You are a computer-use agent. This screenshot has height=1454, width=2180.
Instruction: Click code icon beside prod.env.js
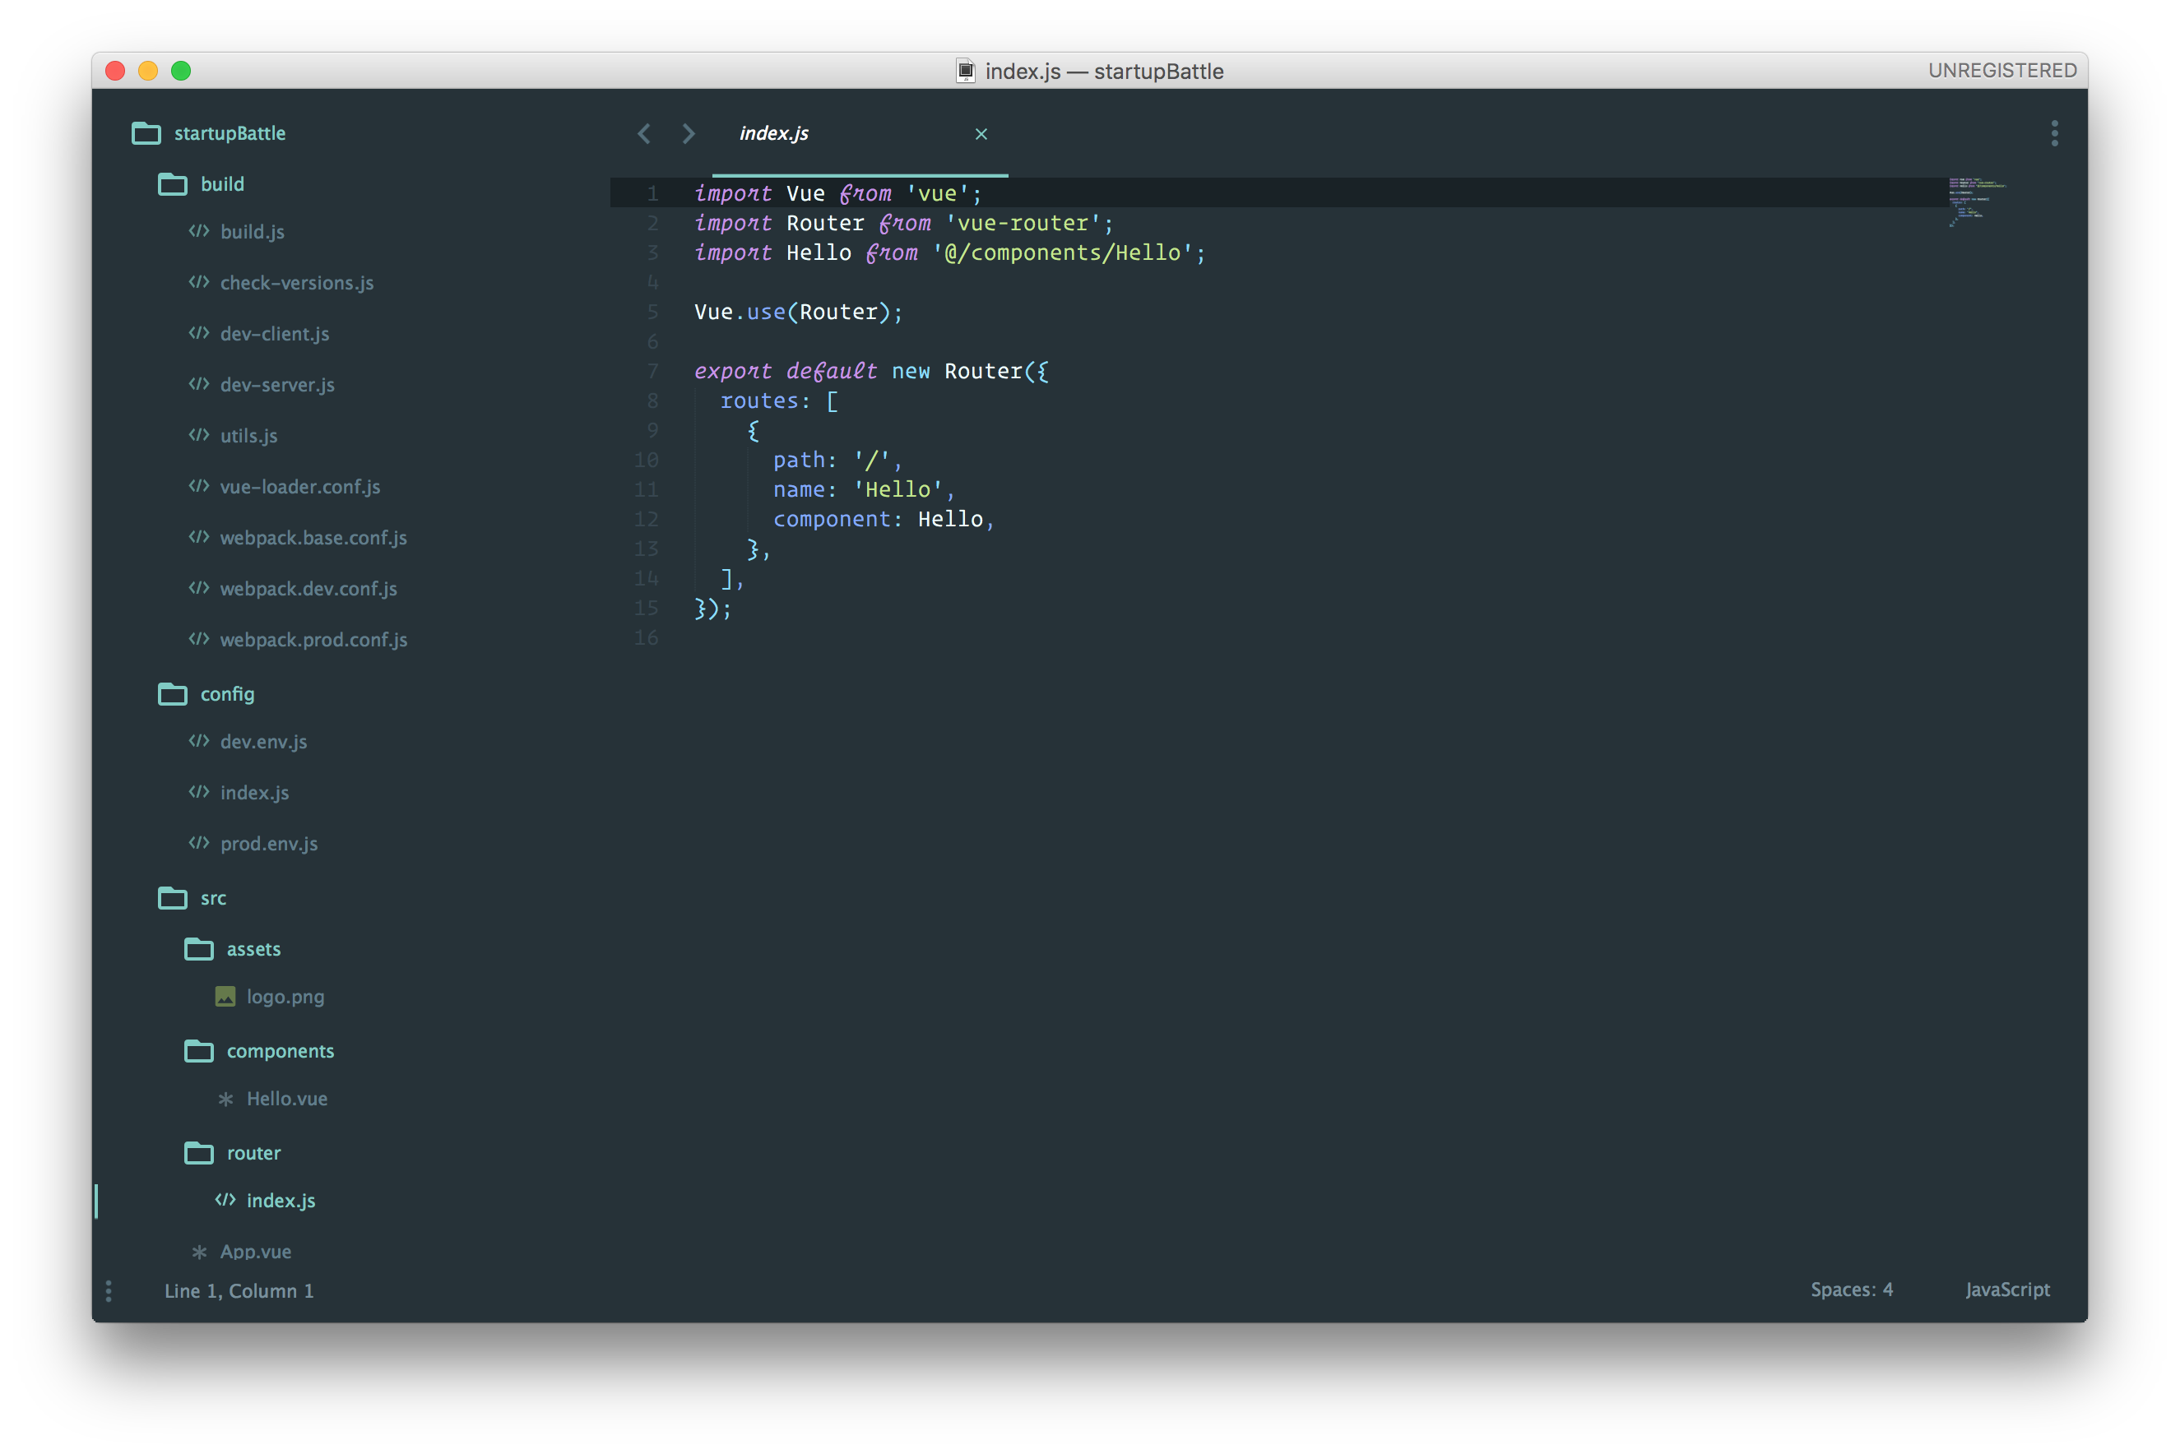tap(198, 843)
